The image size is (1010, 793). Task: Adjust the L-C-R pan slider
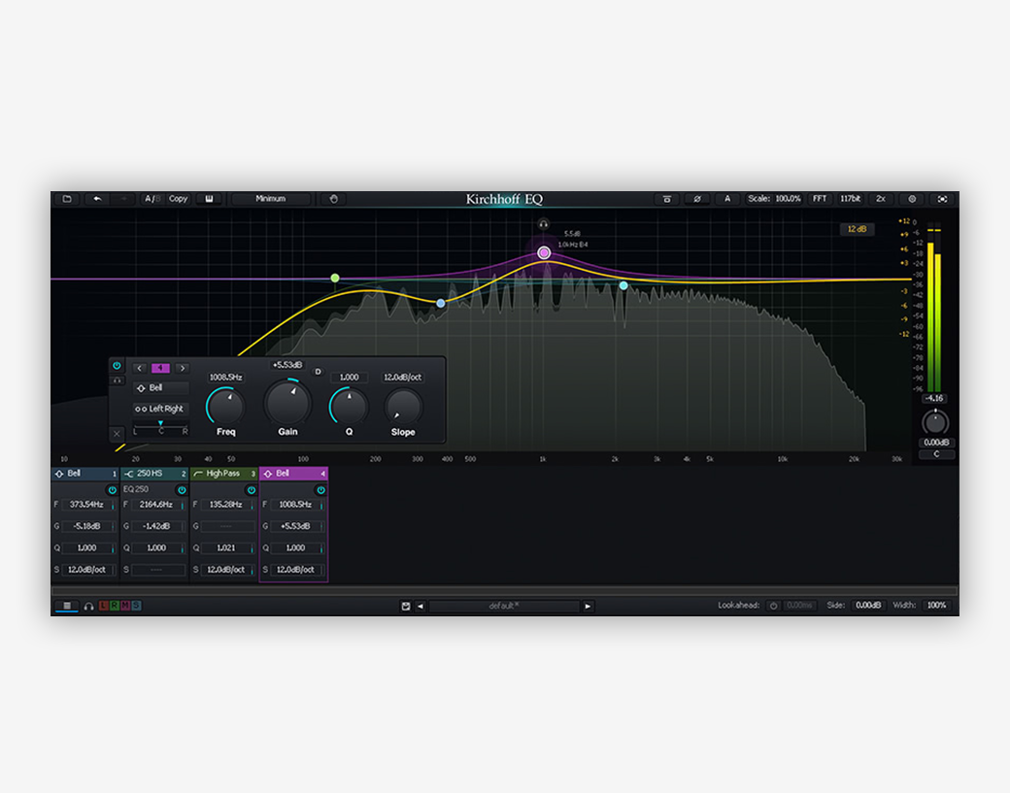tap(160, 428)
